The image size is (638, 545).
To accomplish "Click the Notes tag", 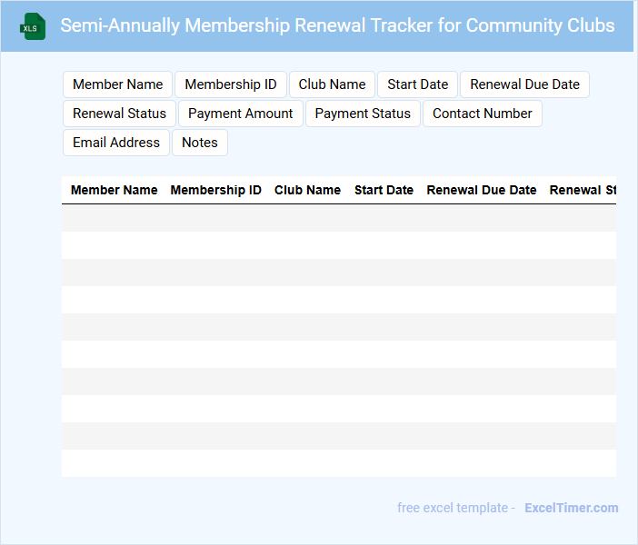I will coord(199,143).
